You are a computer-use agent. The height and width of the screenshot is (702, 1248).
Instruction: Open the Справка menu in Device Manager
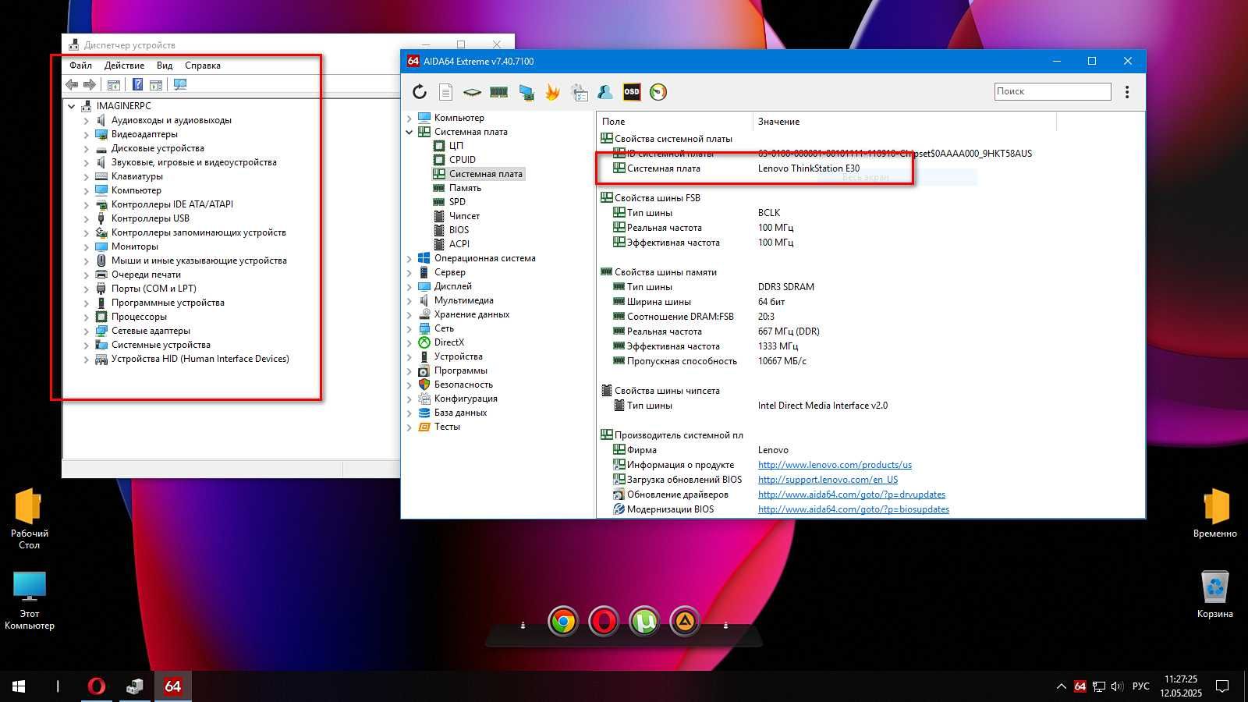pos(203,66)
